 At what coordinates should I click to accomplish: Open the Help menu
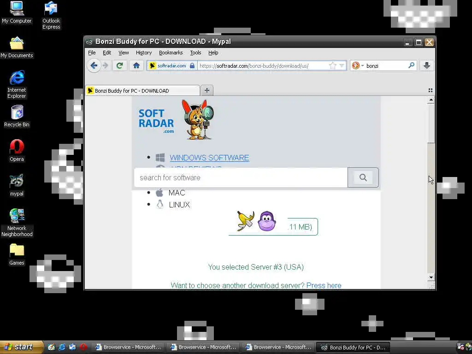tap(213, 53)
